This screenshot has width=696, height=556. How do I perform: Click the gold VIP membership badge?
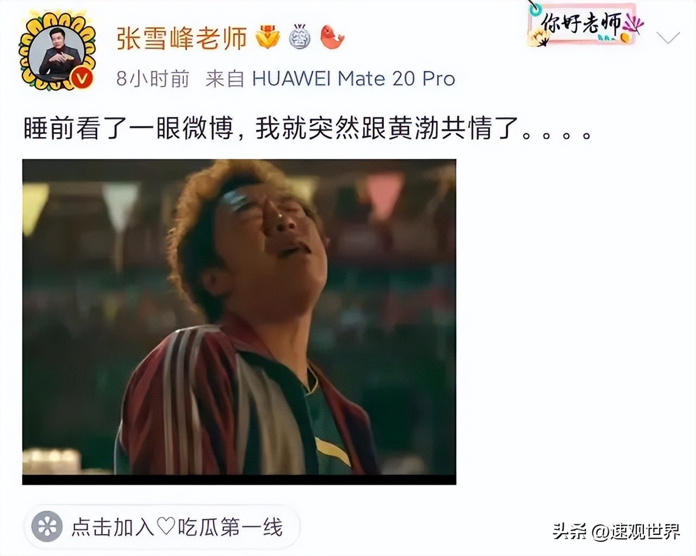[x=268, y=37]
